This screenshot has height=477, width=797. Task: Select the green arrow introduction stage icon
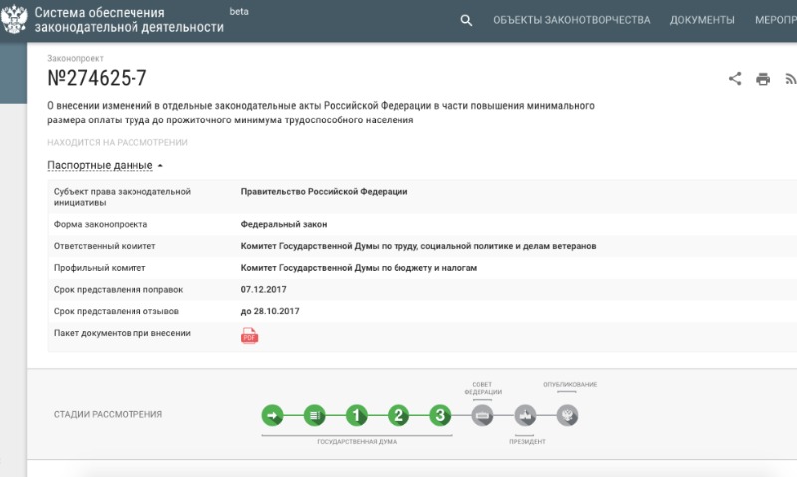273,415
